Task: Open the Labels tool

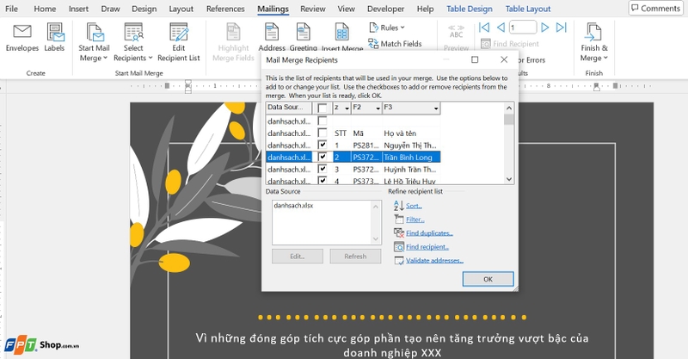Action: click(x=54, y=38)
